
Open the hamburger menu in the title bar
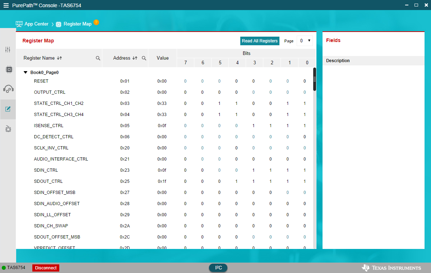(x=6, y=5)
